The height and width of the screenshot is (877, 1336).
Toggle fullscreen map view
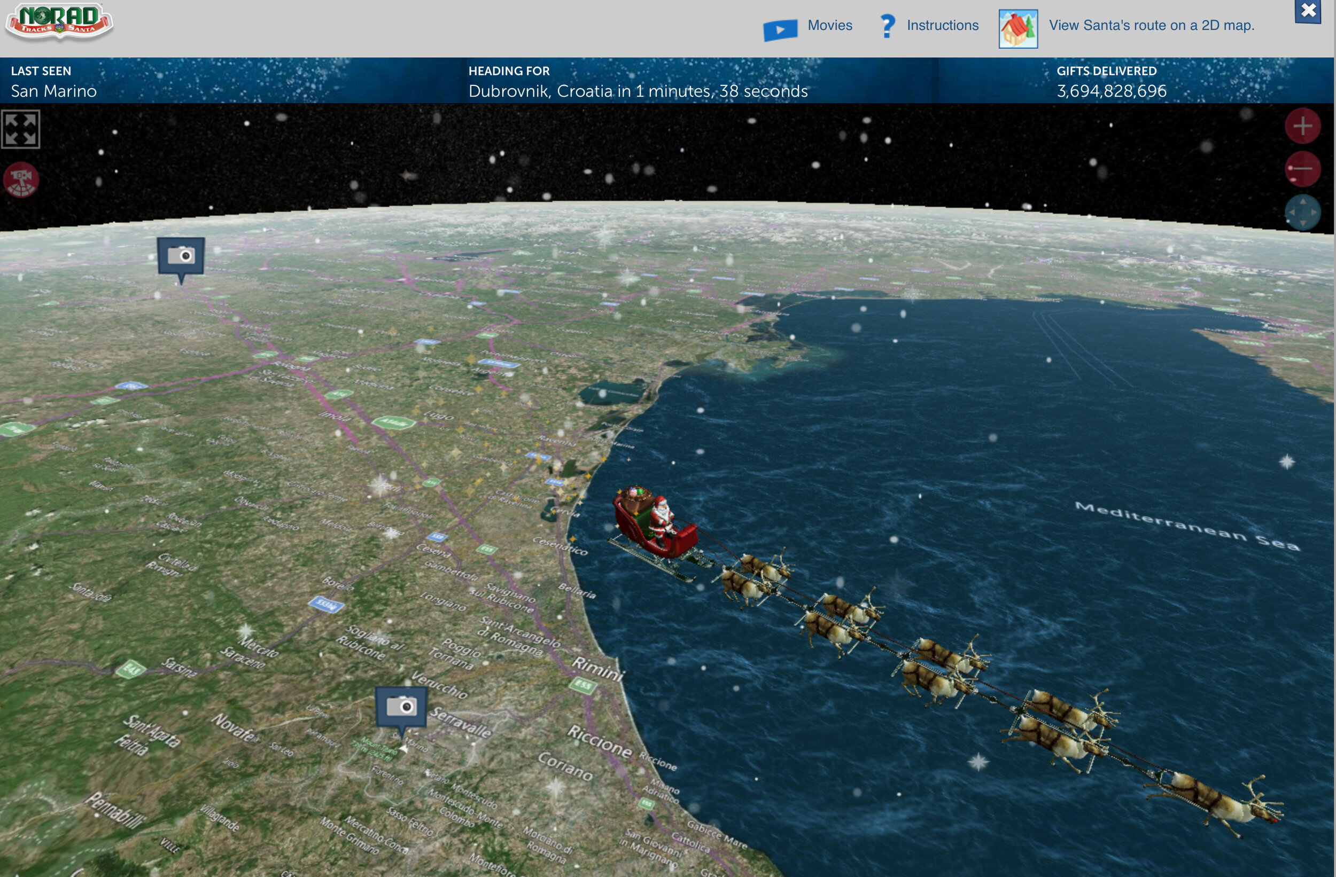click(21, 129)
